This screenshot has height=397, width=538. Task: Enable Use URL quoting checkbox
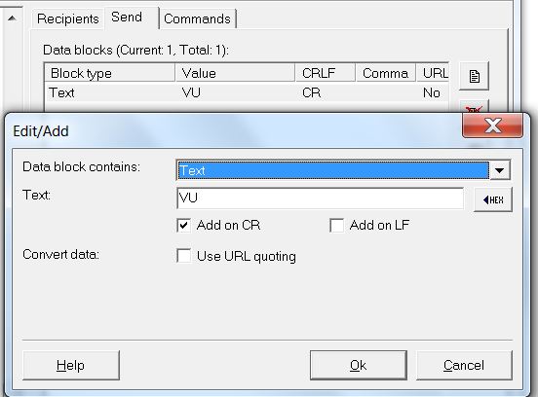click(x=184, y=256)
